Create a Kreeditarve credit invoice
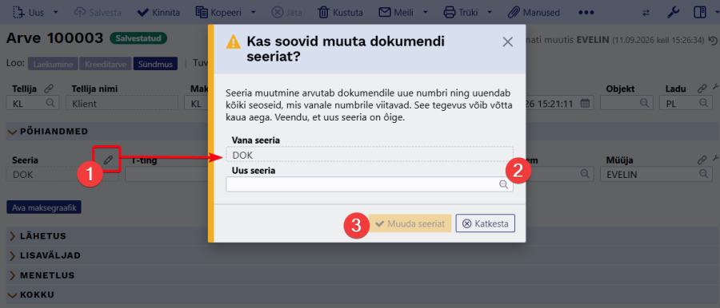The width and height of the screenshot is (720, 308). point(105,64)
